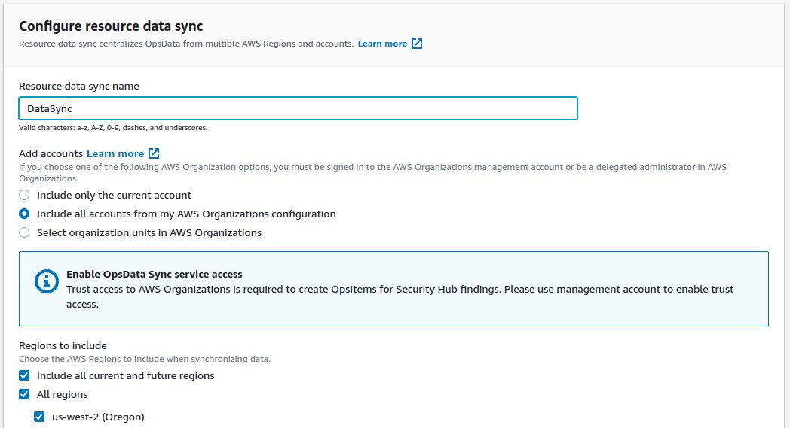Uncheck the All regions checkbox
Image resolution: width=790 pixels, height=428 pixels.
coord(24,394)
